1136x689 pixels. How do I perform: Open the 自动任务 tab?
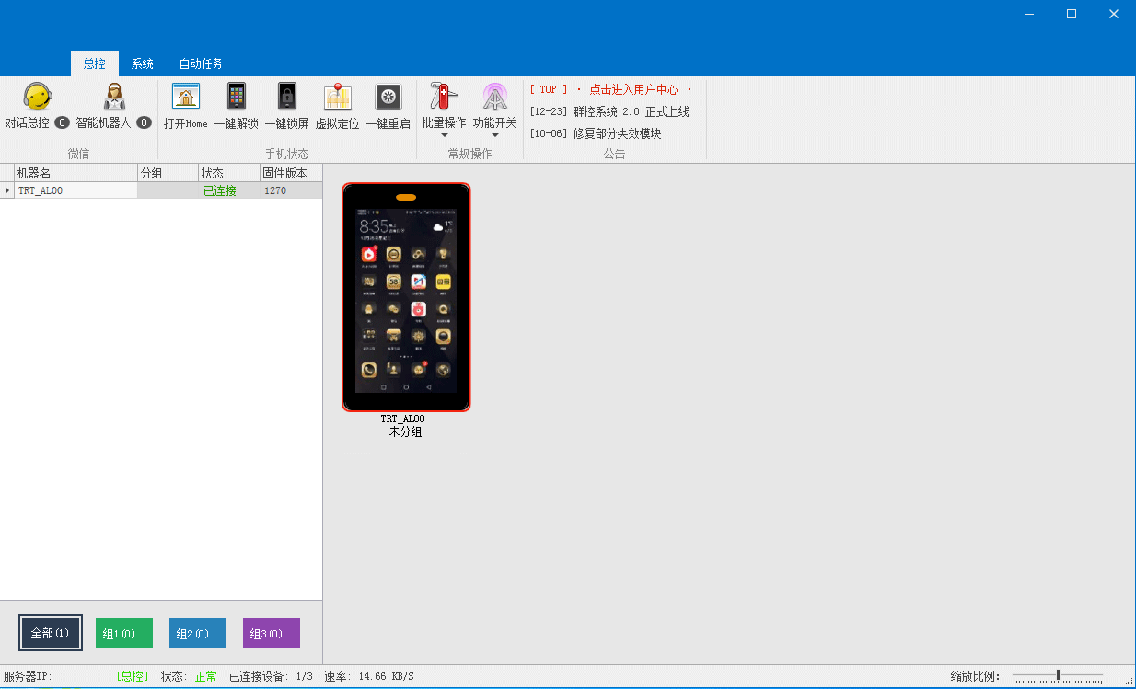click(200, 63)
